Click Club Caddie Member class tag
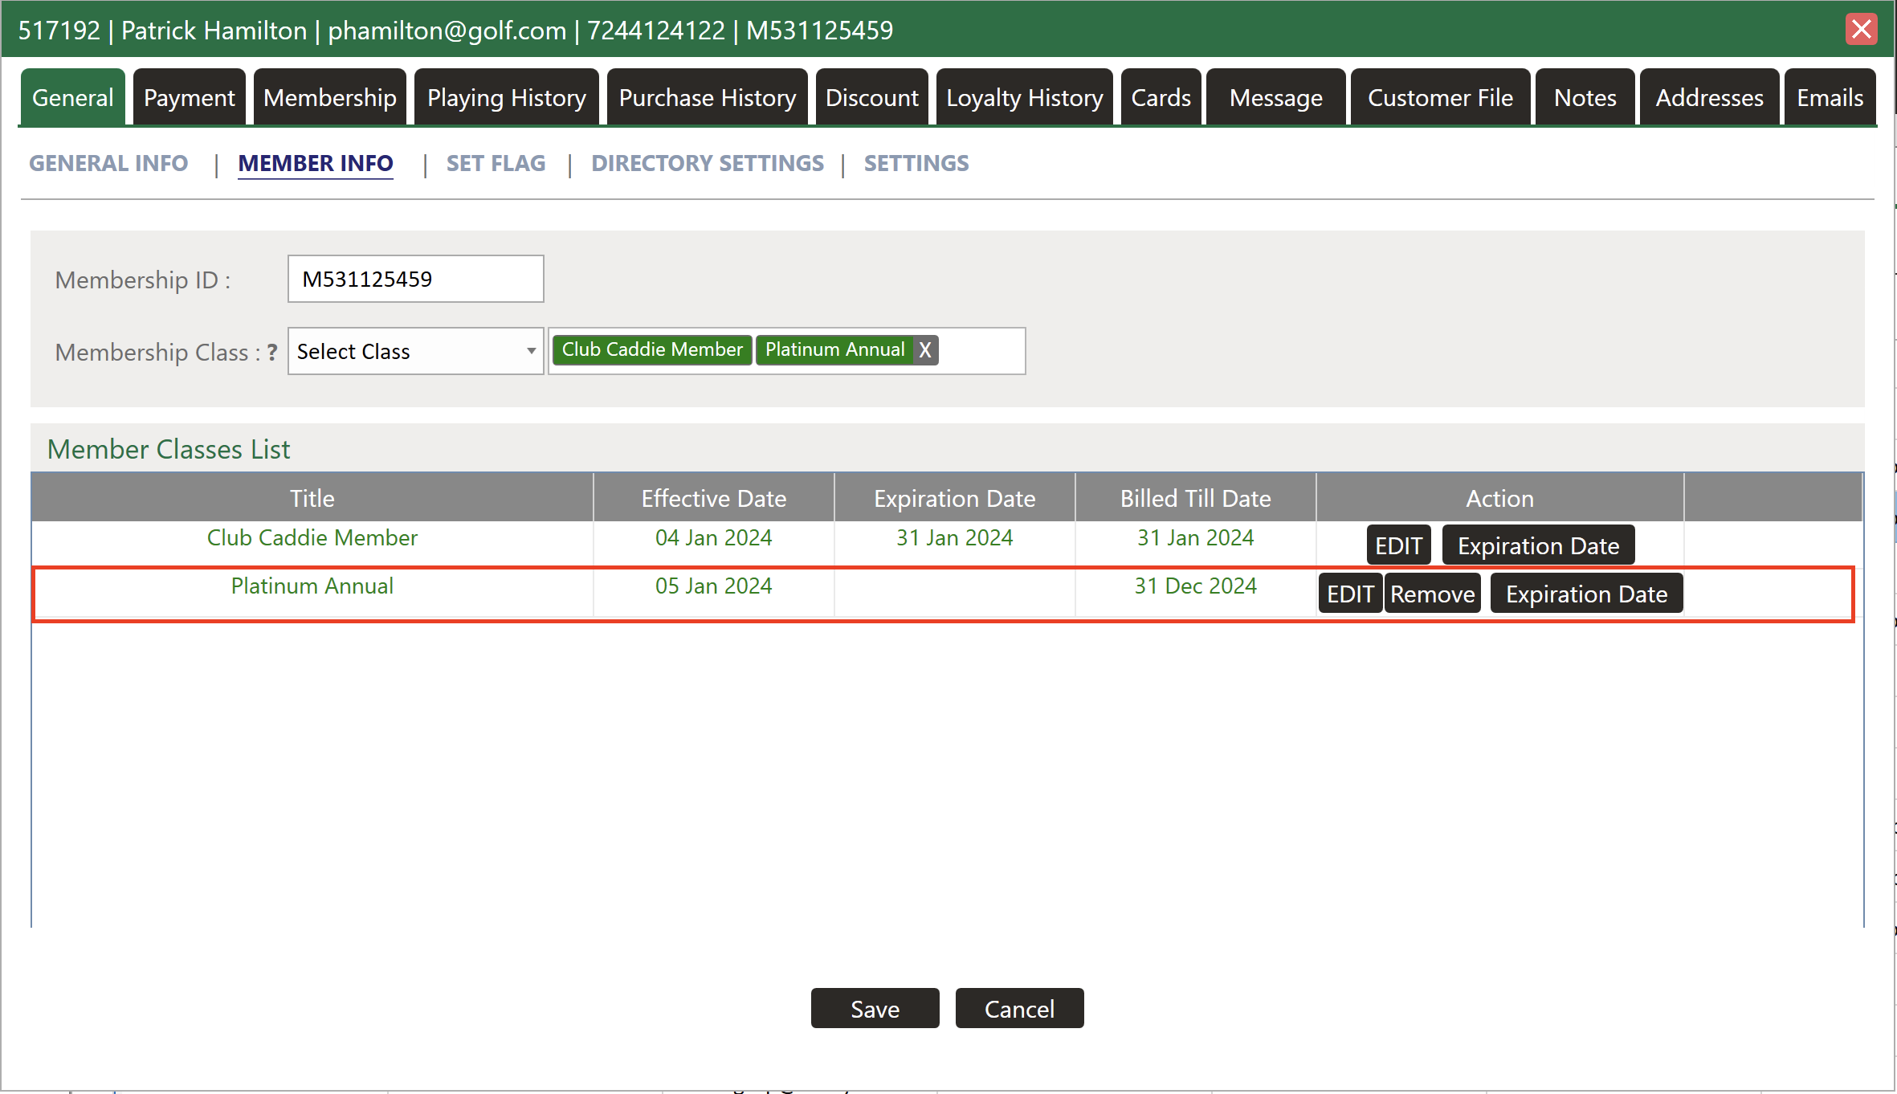Screen dimensions: 1897x1094 pos(651,350)
